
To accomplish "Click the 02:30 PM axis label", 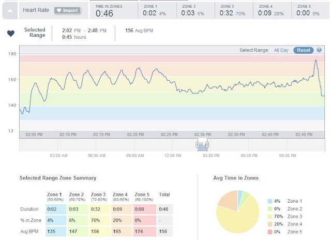I will (x=203, y=134).
